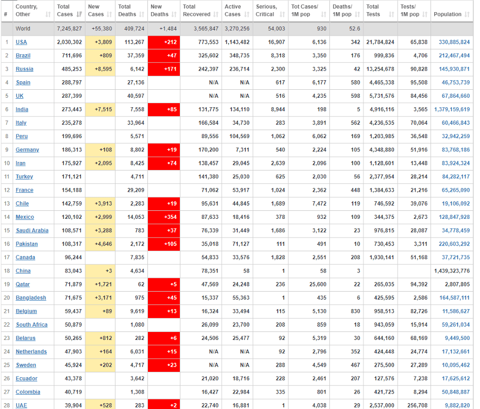Open the China country link
This screenshot has width=480, height=409.
(23, 270)
